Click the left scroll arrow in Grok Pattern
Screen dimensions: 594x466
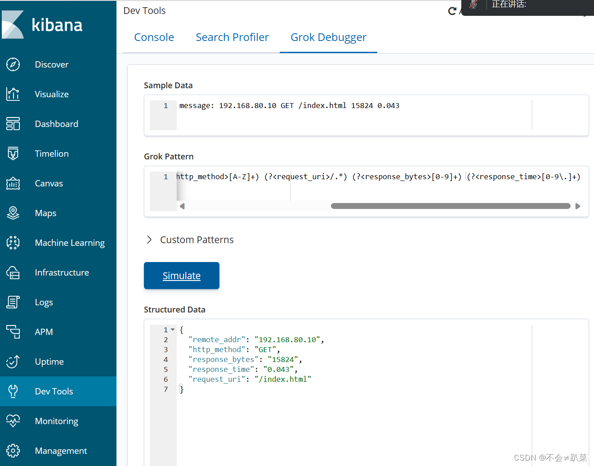182,206
